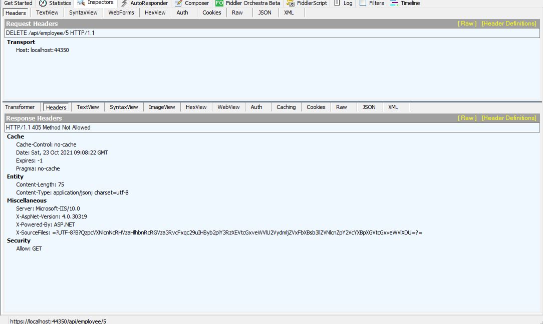Select the Server: Microsoft-IIS/10.0 header
543x324 pixels.
click(48, 208)
